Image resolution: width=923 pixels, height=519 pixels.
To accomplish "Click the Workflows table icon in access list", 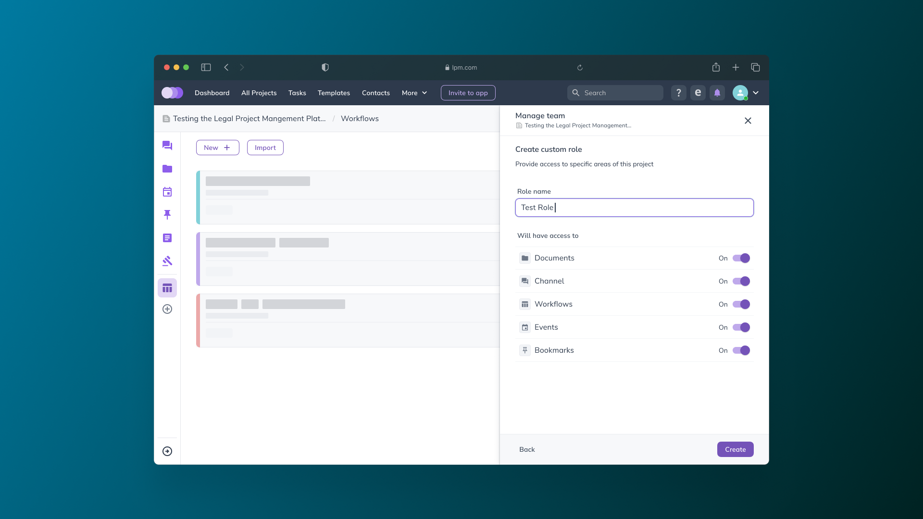I will click(525, 304).
